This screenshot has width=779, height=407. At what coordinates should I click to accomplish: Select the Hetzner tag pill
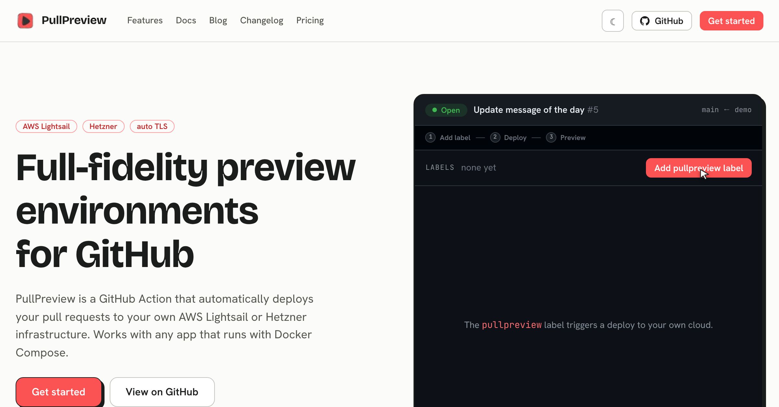point(103,126)
